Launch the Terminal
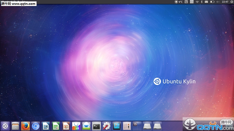 pos(96,126)
